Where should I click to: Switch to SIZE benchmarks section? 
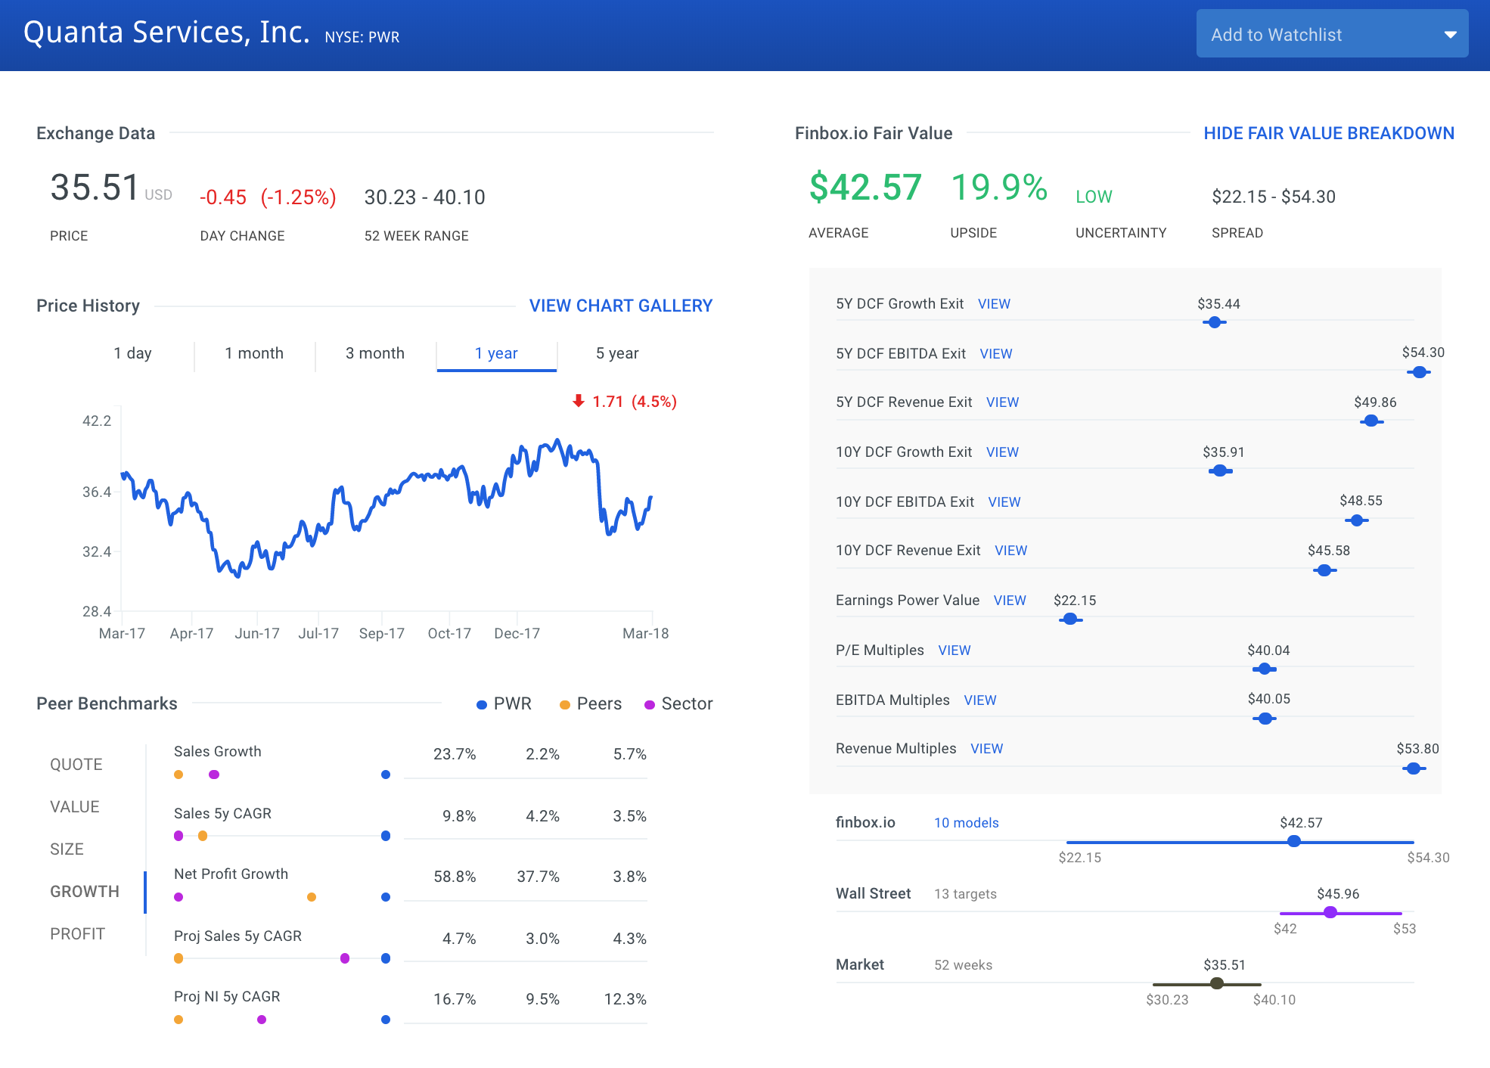67,849
